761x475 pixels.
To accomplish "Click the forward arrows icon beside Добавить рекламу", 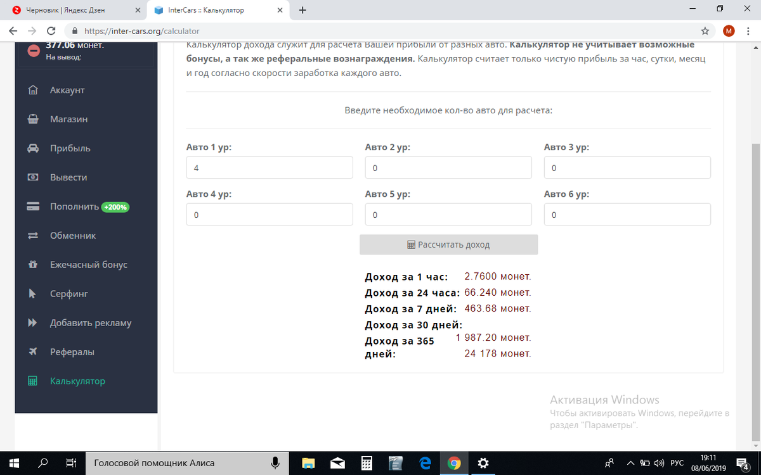I will point(33,323).
